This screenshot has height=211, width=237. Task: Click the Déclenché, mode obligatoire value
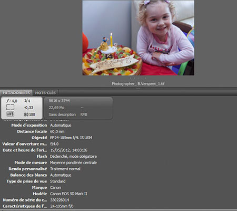73,156
